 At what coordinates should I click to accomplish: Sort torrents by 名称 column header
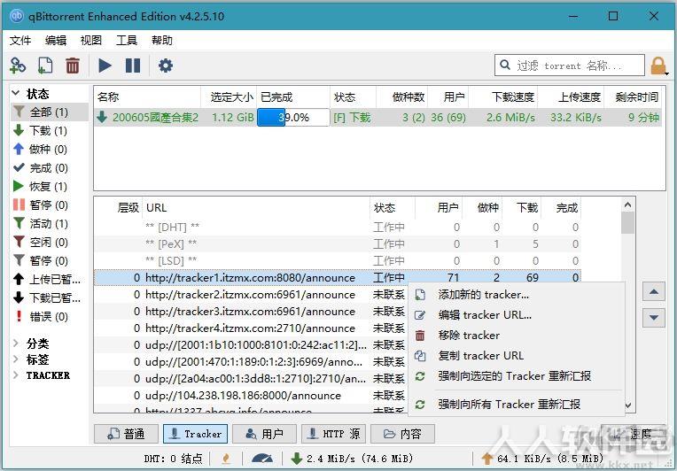tap(147, 97)
